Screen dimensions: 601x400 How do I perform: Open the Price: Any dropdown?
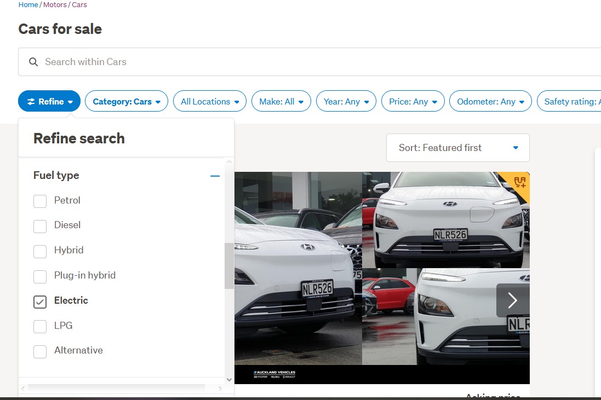click(x=413, y=101)
